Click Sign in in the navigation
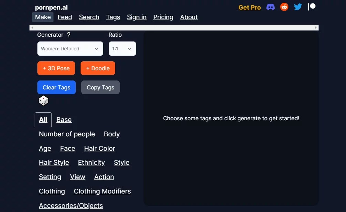Screen dimensions: 346x212 tap(136, 17)
